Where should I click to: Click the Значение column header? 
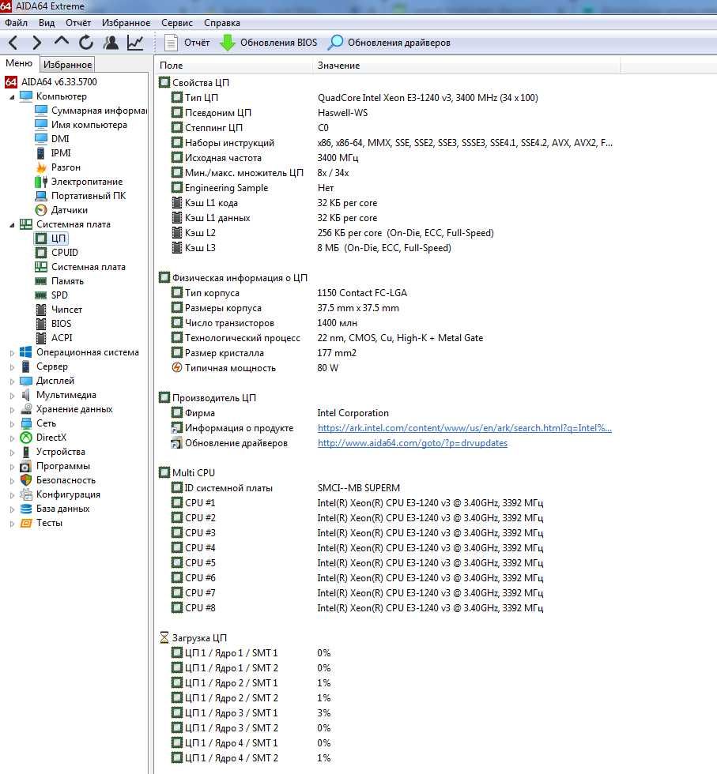tap(466, 65)
